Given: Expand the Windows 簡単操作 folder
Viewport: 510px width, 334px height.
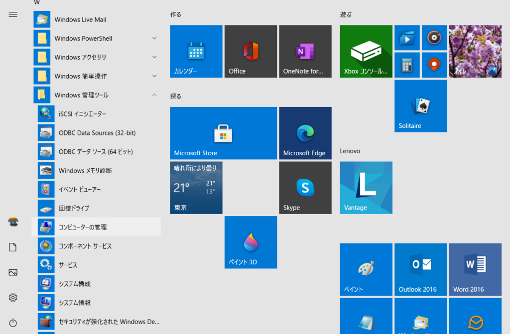Looking at the screenshot, I should (97, 76).
